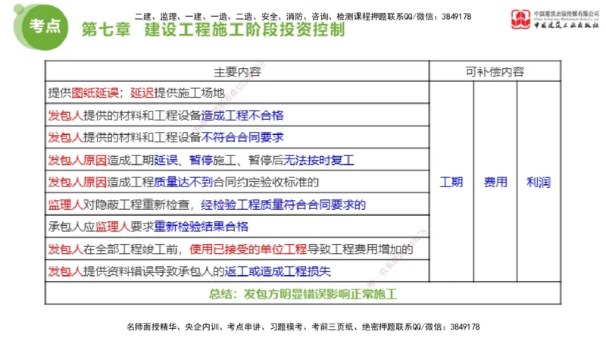The width and height of the screenshot is (606, 341).
Task: Select the chapter title 第七章 建设工程施工阶段投资控制
Action: tap(213, 30)
